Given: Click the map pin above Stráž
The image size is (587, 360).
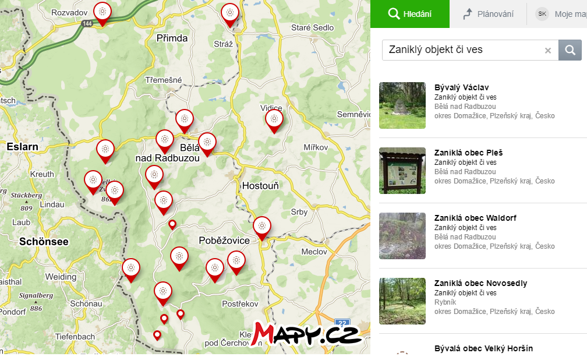Looking at the screenshot, I should 230,15.
